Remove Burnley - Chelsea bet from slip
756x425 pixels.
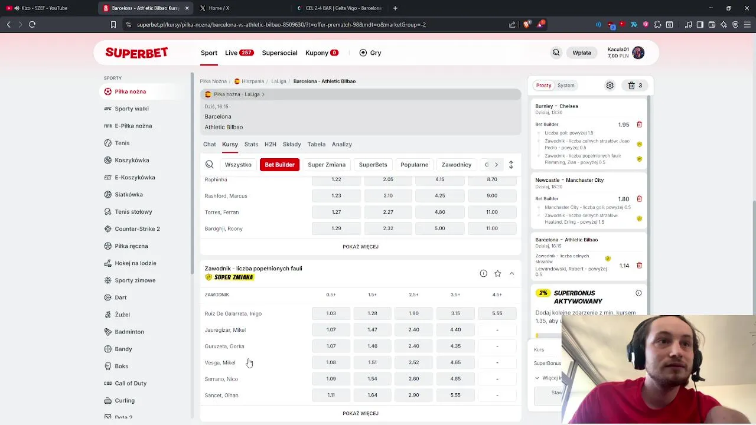point(639,125)
